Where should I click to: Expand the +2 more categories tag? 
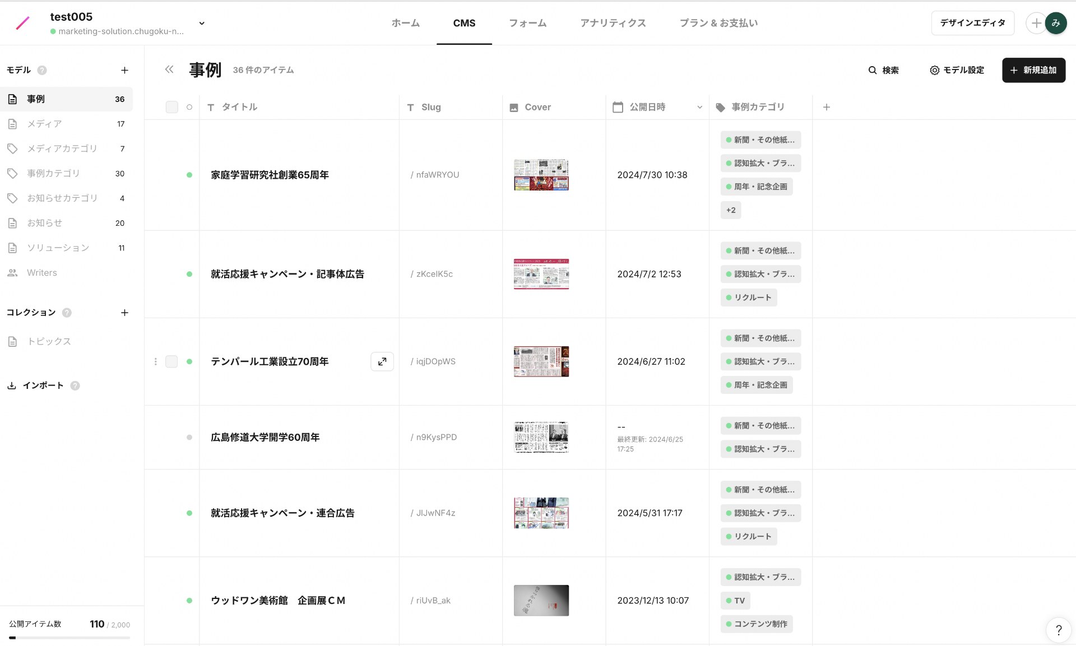pos(731,210)
